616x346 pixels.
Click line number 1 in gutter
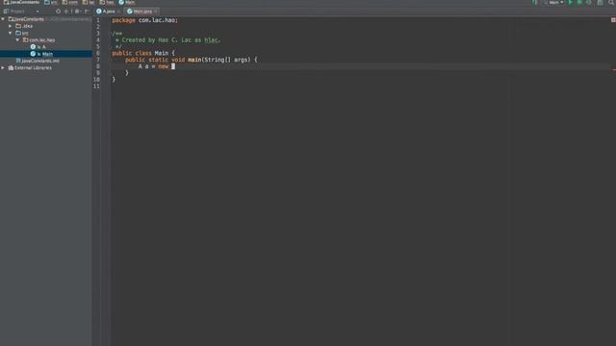98,20
